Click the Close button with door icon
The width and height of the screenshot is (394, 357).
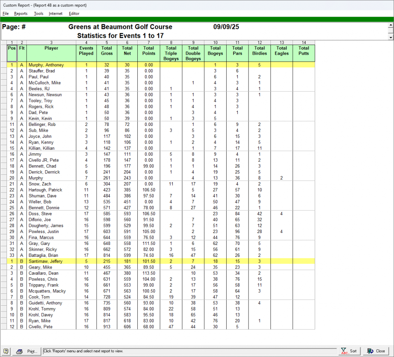click(376, 351)
